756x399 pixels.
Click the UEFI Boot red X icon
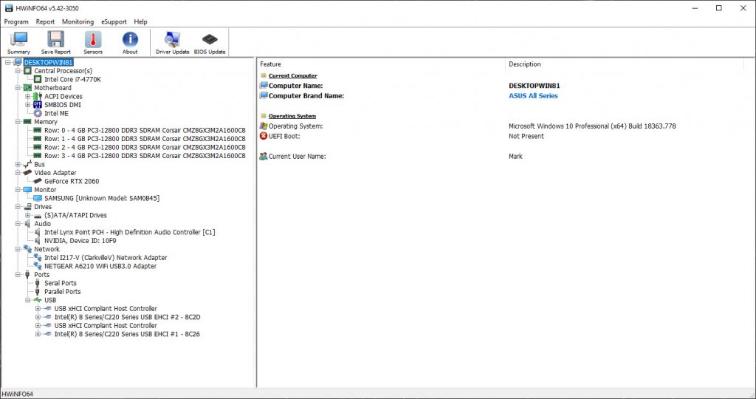pyautogui.click(x=264, y=136)
